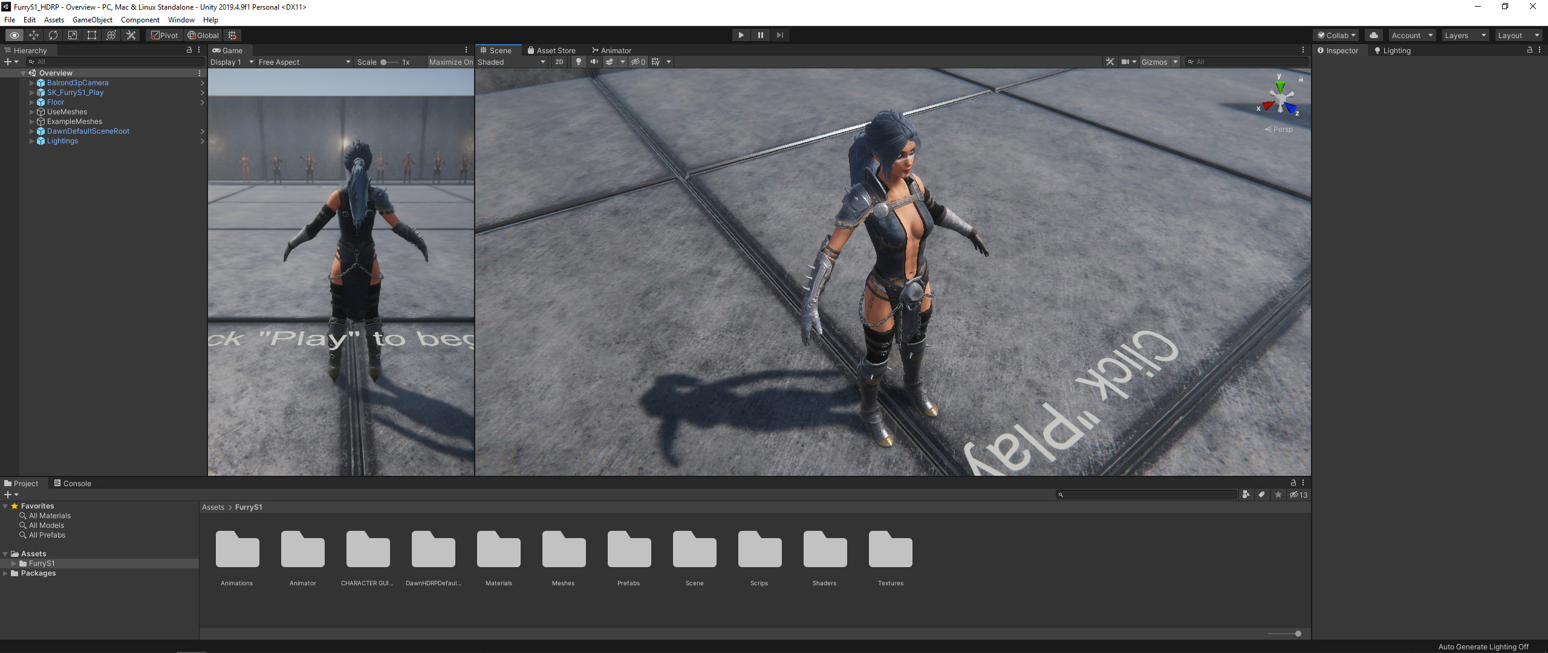Open the Hierarchy create plus dropdown
The width and height of the screenshot is (1548, 653).
pos(11,62)
